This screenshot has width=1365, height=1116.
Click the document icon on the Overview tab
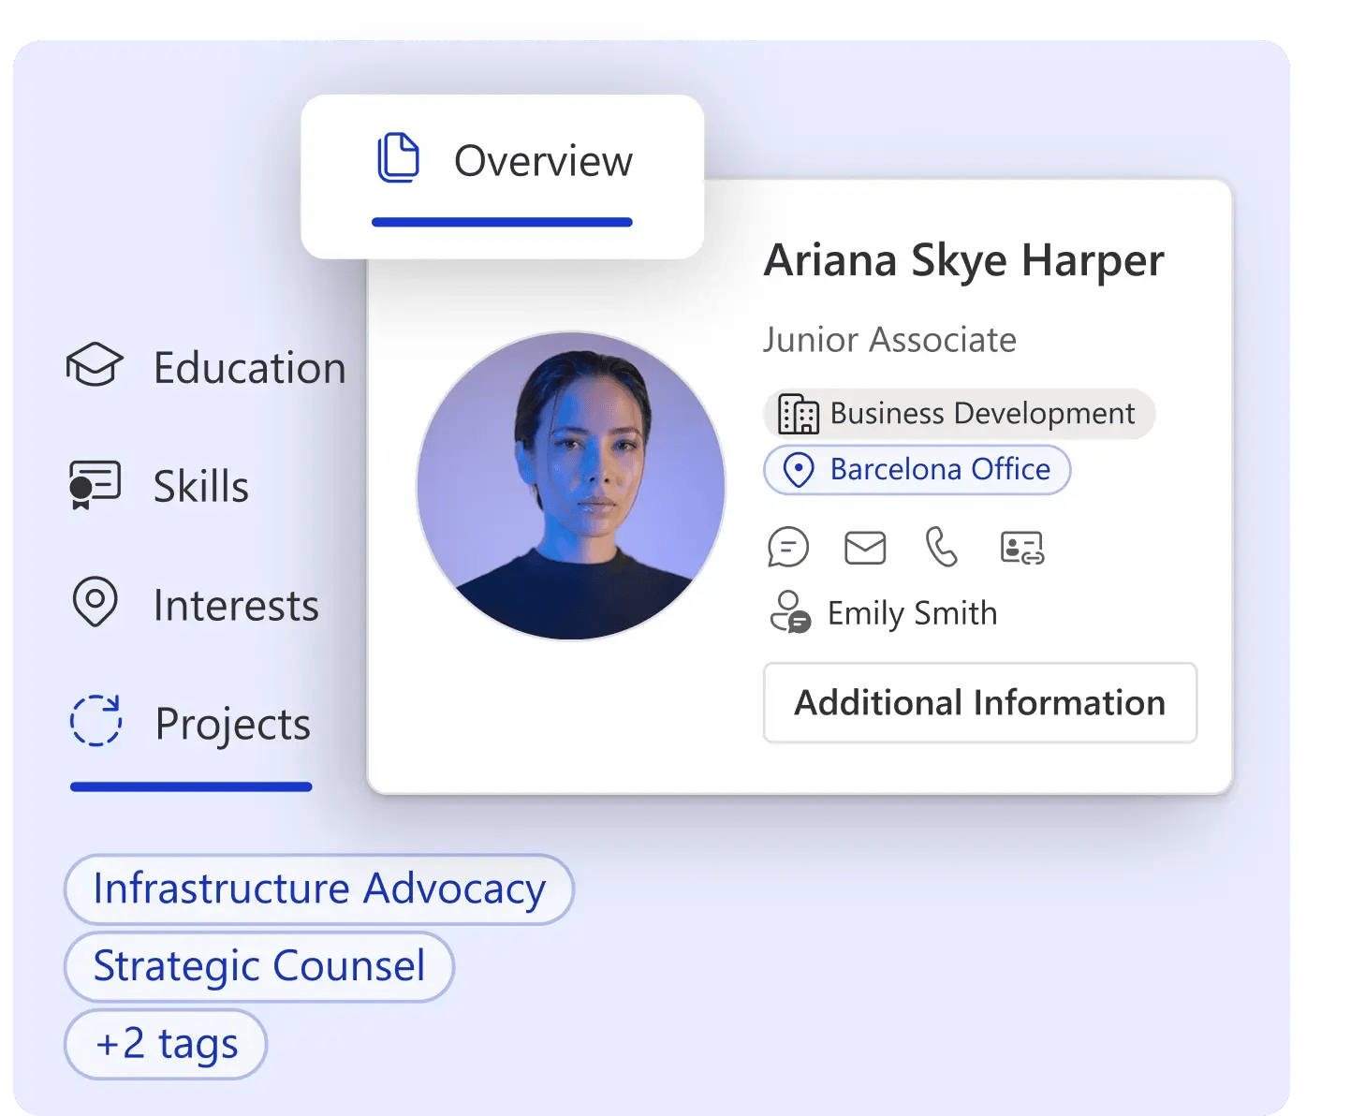coord(397,156)
